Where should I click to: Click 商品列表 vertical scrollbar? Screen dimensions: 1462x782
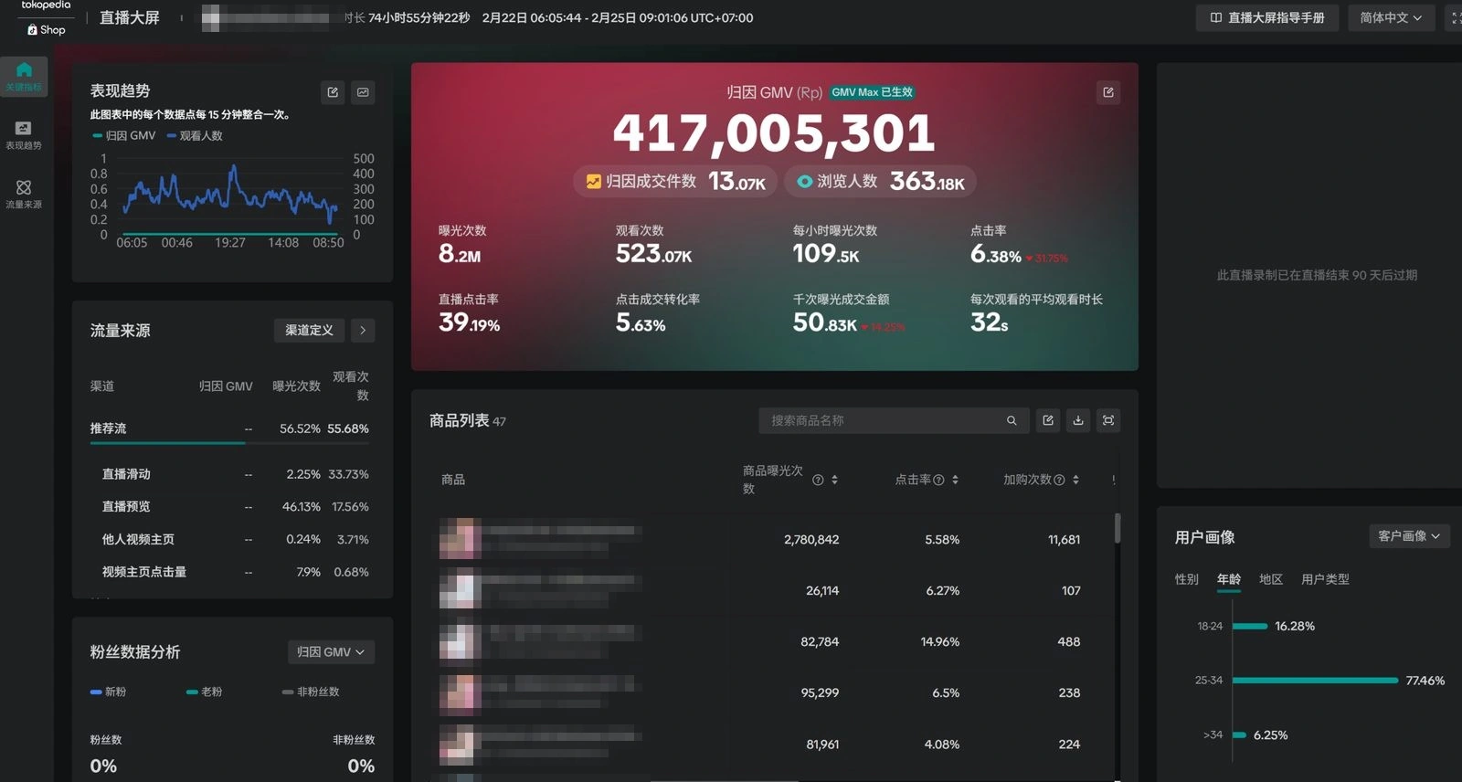pos(1118,527)
